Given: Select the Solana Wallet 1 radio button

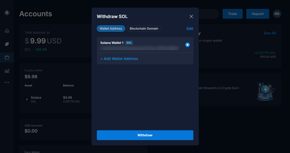Looking at the screenshot, I should tap(187, 45).
